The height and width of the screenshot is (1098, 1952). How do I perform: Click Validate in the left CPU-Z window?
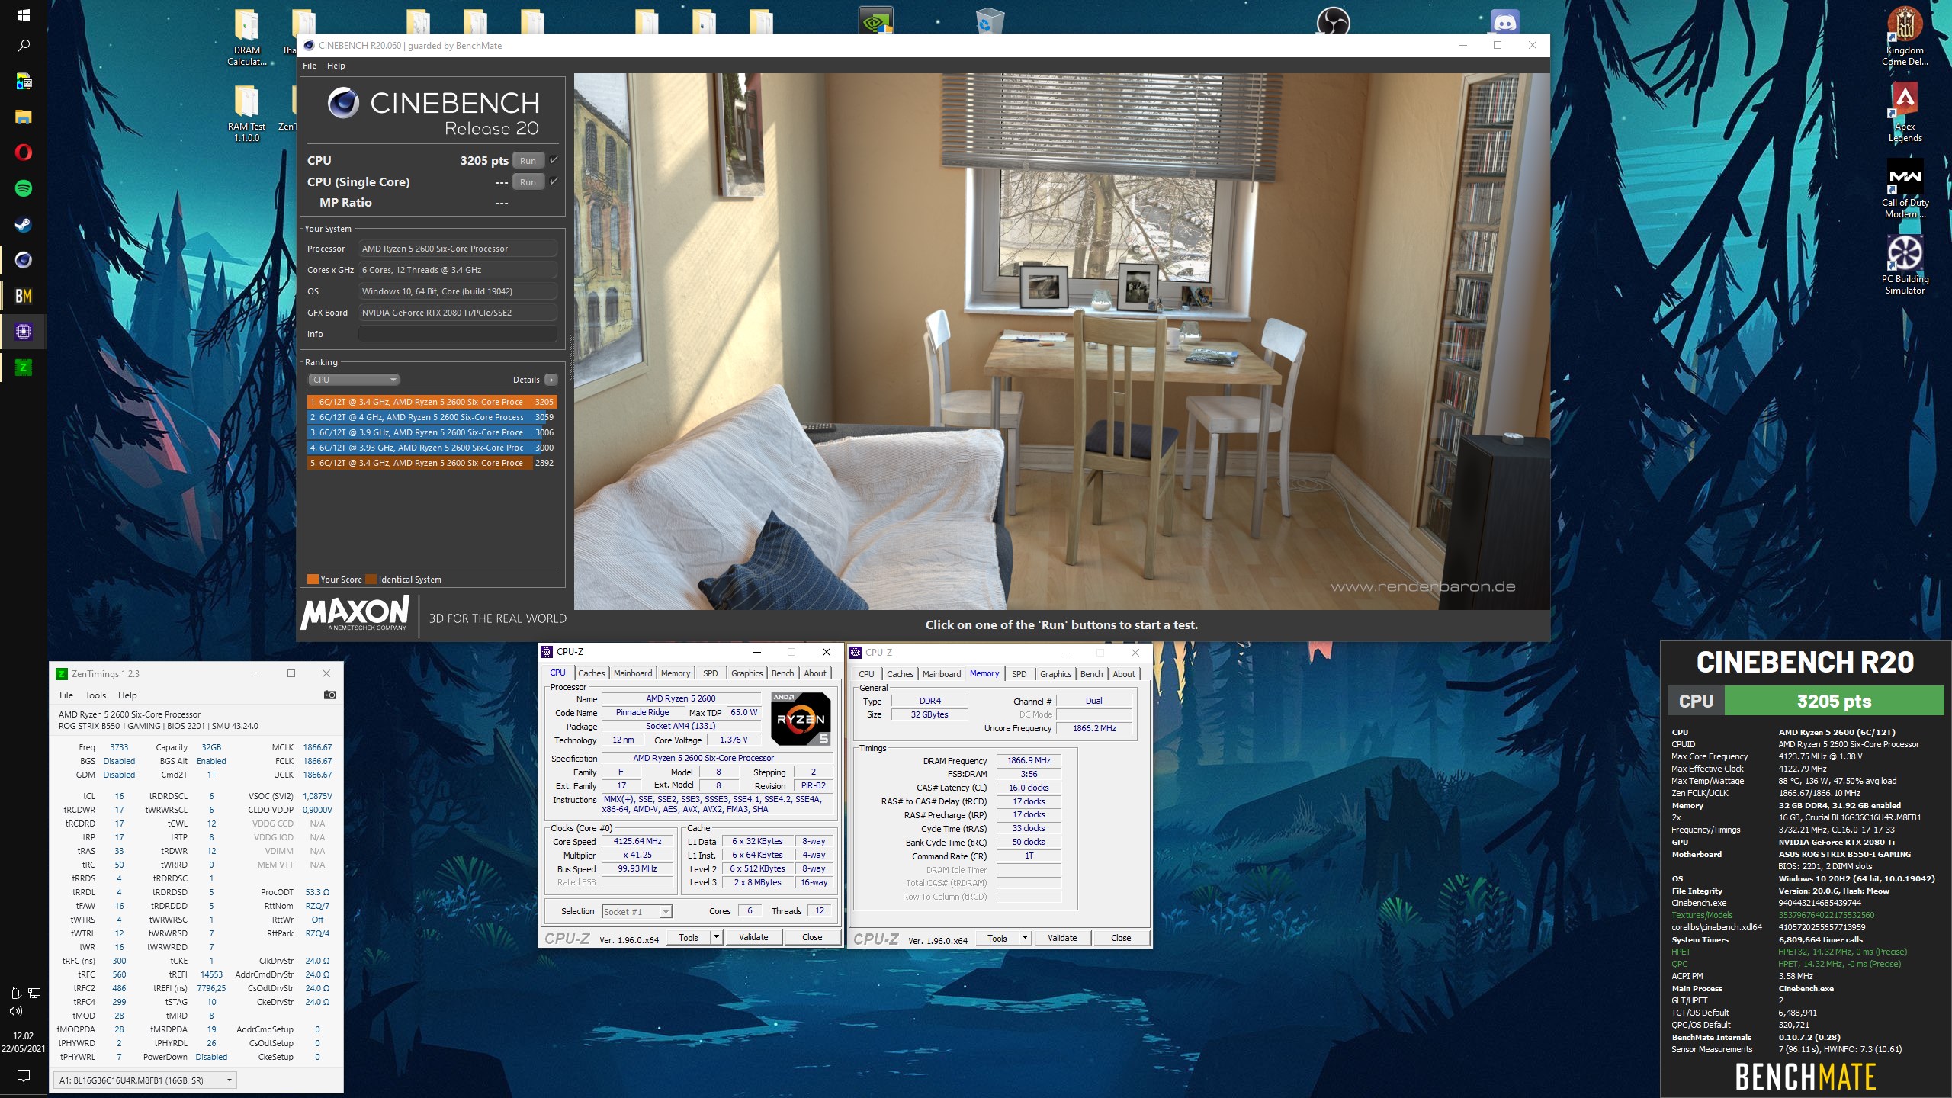point(753,937)
